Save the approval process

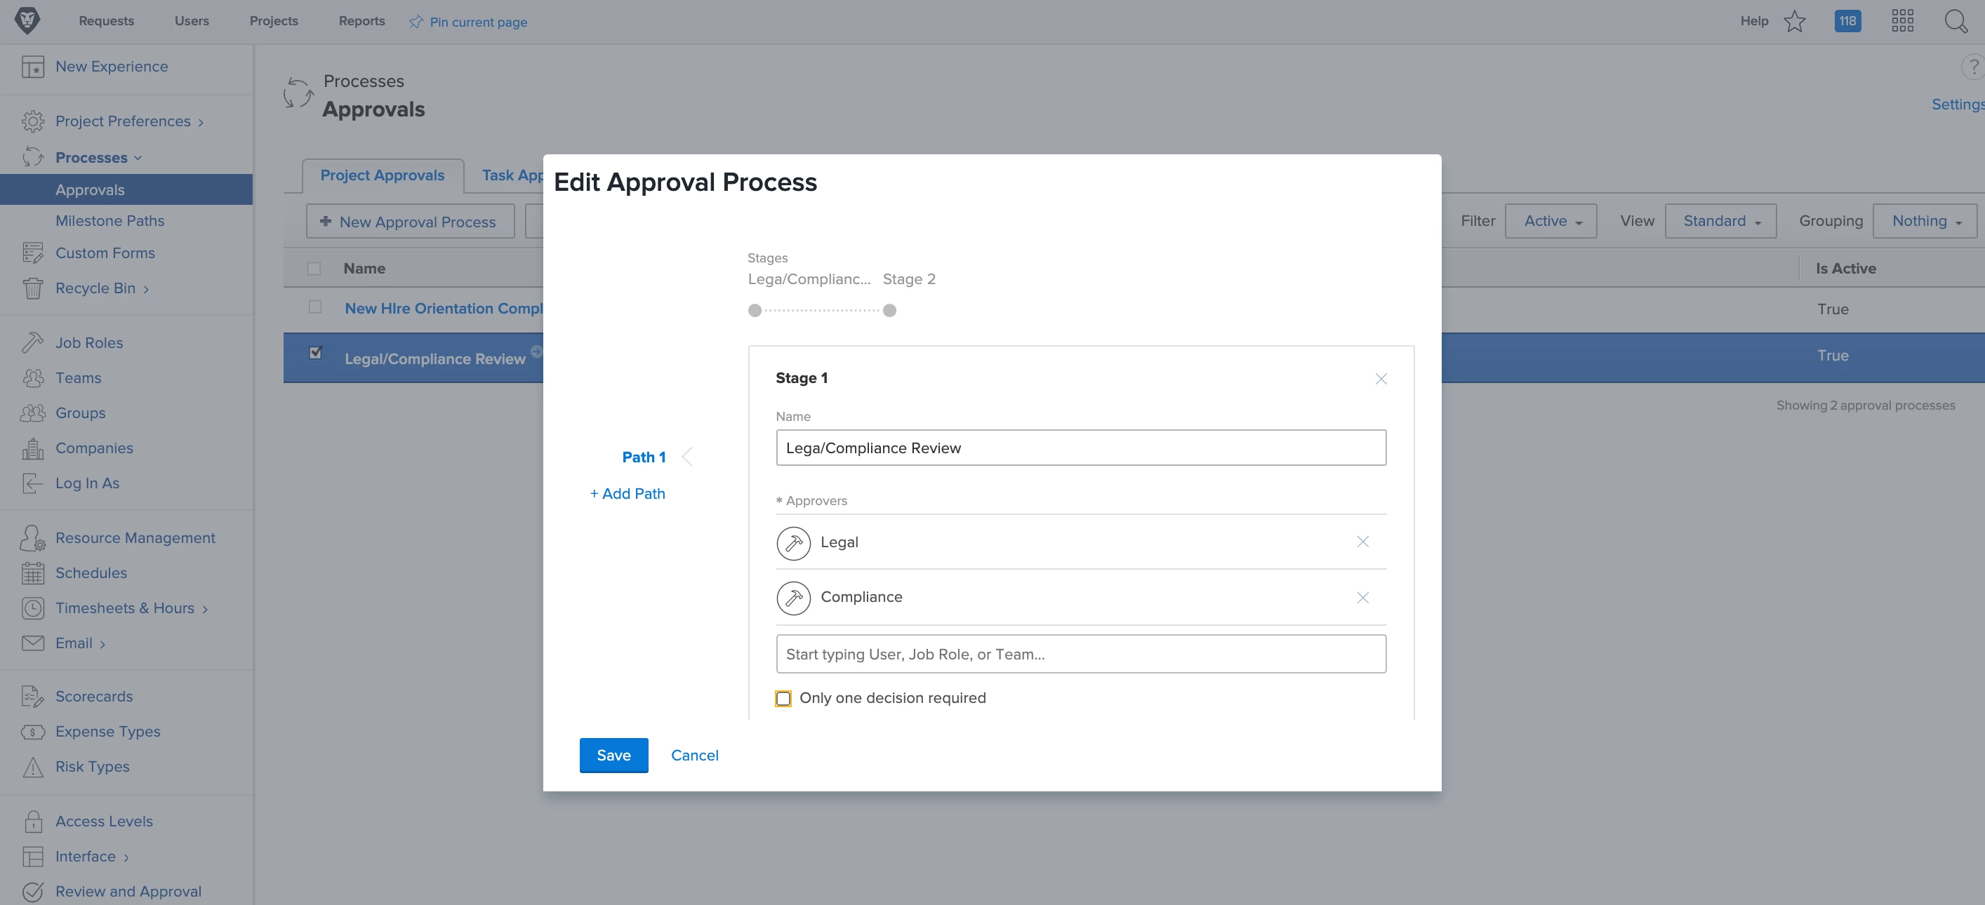click(613, 756)
